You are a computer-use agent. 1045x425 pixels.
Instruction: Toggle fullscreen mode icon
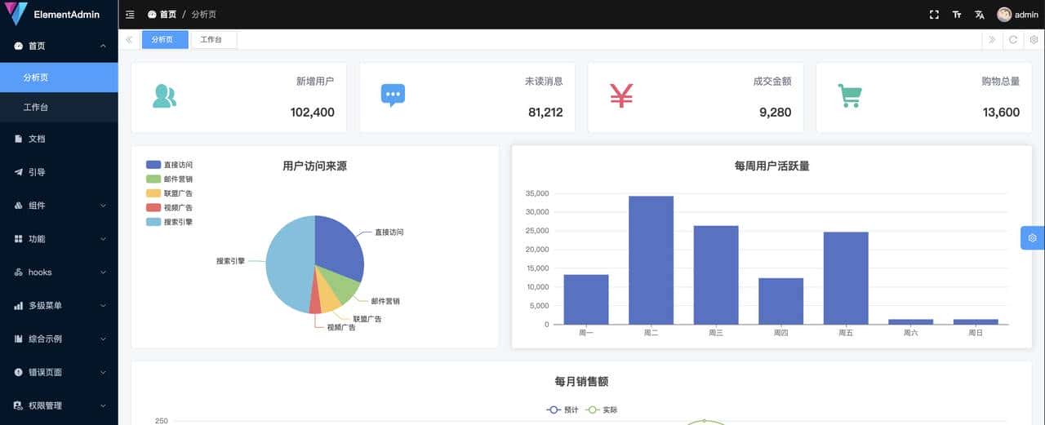tap(935, 15)
